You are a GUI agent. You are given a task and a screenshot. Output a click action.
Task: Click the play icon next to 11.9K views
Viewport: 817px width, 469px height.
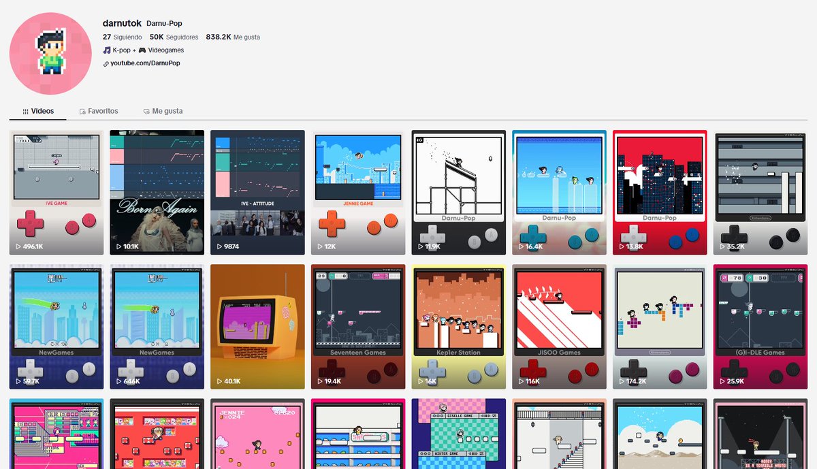[421, 246]
